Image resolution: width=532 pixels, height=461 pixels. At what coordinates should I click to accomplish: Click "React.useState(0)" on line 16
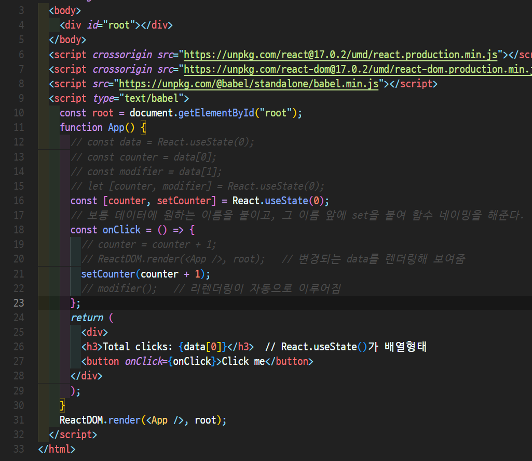click(x=278, y=201)
